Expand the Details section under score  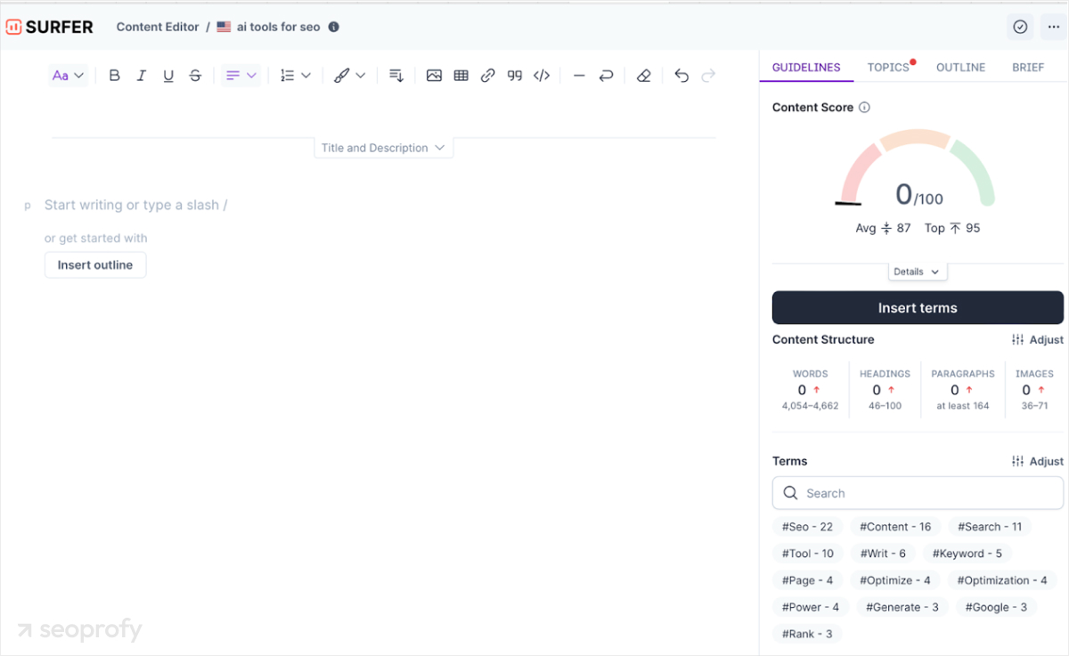click(x=918, y=271)
